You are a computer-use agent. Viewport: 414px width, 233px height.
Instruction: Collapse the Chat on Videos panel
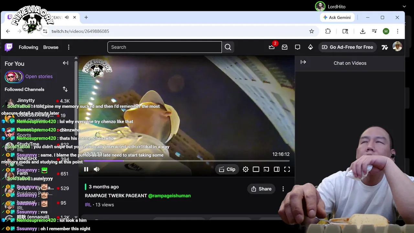(x=303, y=62)
